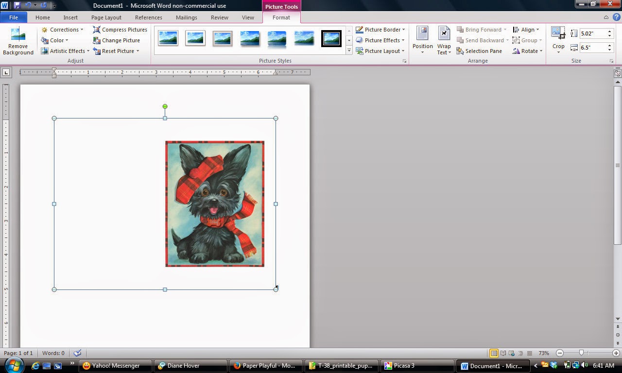Click the Save icon in Quick Access Toolbar
Image resolution: width=622 pixels, height=373 pixels.
click(x=17, y=5)
